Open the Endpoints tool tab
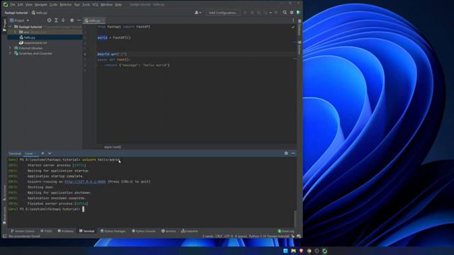The width and height of the screenshot is (454, 255). click(x=189, y=231)
